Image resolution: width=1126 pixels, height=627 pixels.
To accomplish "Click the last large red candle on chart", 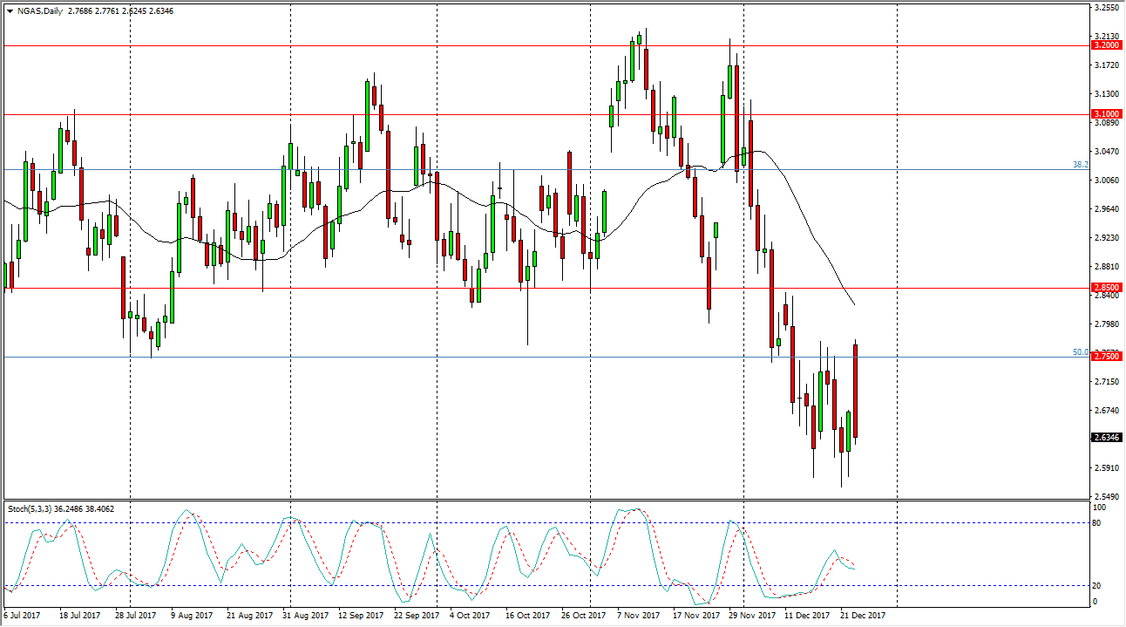I will (856, 391).
